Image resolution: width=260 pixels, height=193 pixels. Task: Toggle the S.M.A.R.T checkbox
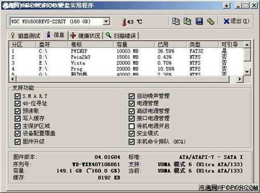[x=18, y=96]
